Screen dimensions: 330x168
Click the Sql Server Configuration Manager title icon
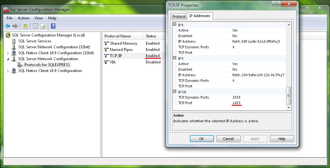(x=6, y=10)
